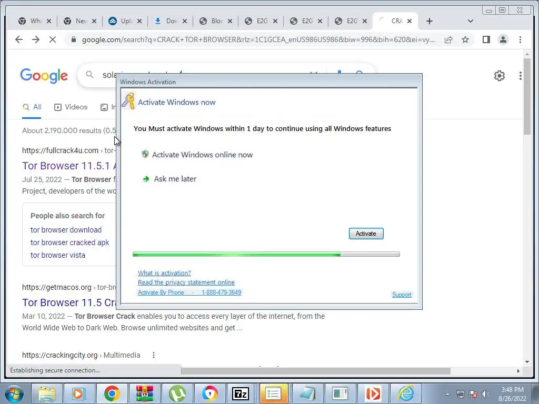539x404 pixels.
Task: Click the horizontal scrollbar right arrow
Action: pyautogui.click(x=518, y=371)
